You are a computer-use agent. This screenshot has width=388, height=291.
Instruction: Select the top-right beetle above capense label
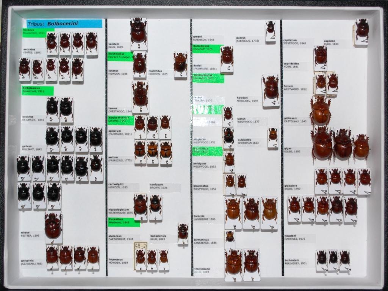coord(362,29)
